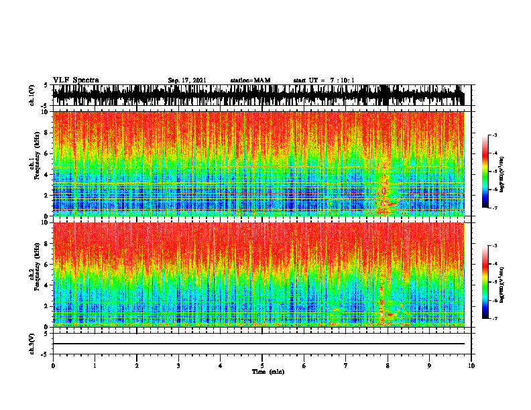531x410 pixels.
Task: Click time axis tick label '3'
Action: pos(178,366)
